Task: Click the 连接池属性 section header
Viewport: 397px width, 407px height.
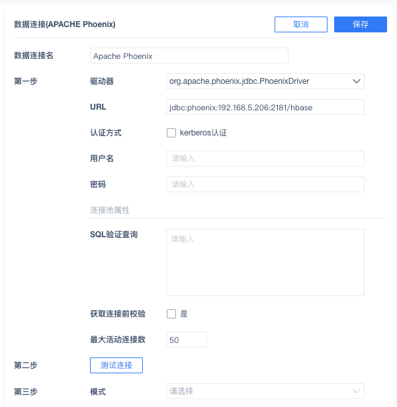Action: click(x=110, y=209)
